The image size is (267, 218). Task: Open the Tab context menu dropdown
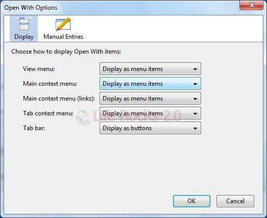150,113
